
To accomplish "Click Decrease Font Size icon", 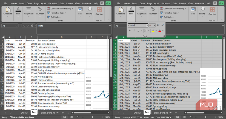I will [162, 25].
